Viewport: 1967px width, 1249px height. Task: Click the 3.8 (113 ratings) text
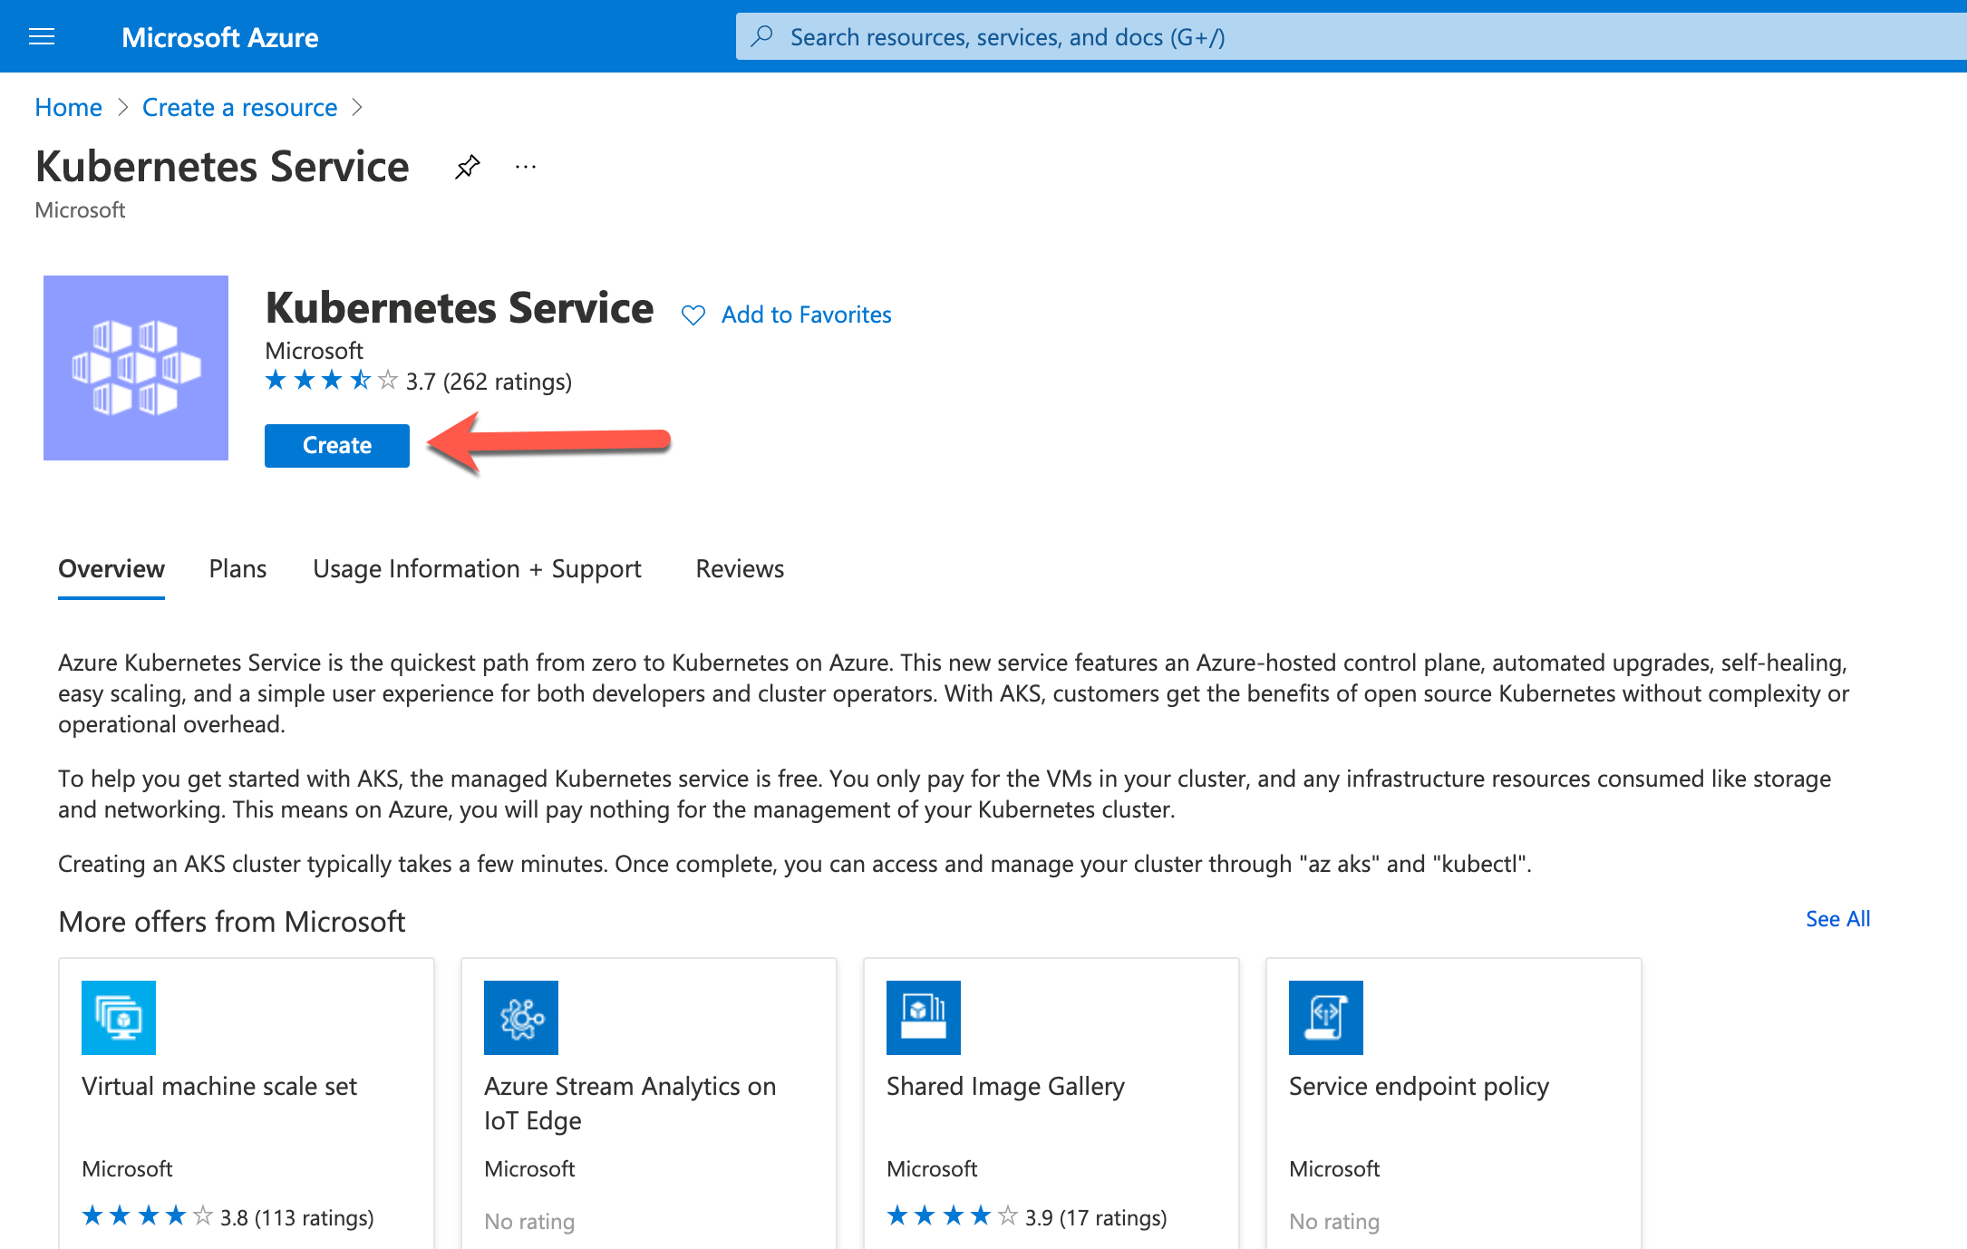pyautogui.click(x=297, y=1217)
